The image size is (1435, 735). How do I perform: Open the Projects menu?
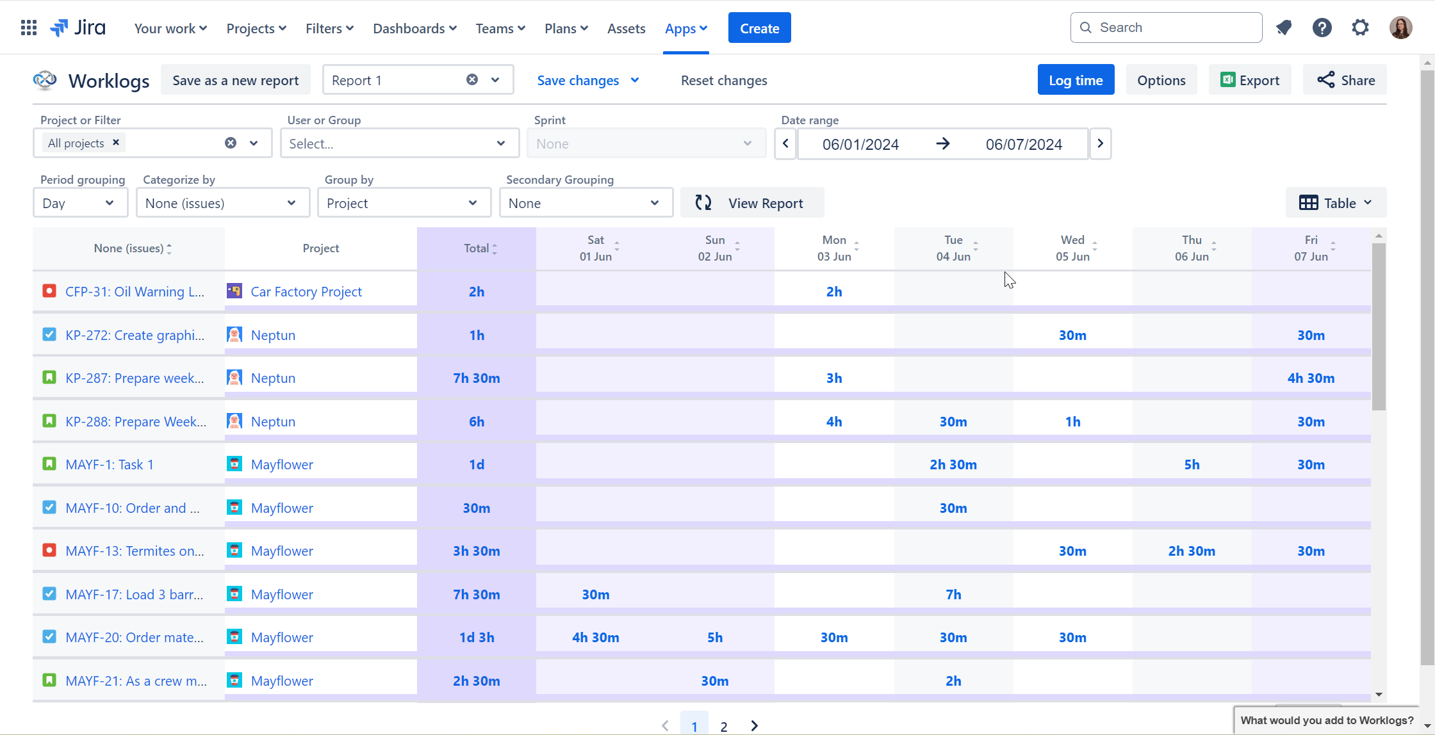pyautogui.click(x=256, y=28)
